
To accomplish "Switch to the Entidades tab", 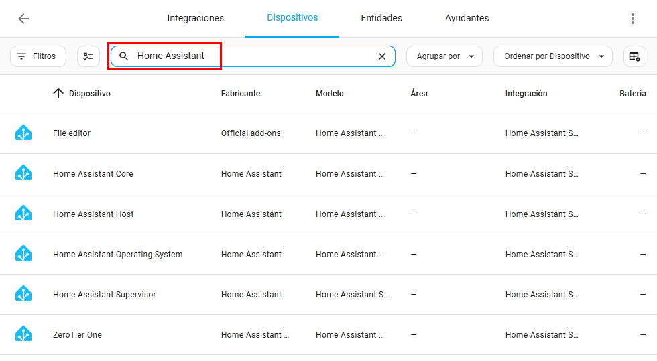I will [x=381, y=19].
